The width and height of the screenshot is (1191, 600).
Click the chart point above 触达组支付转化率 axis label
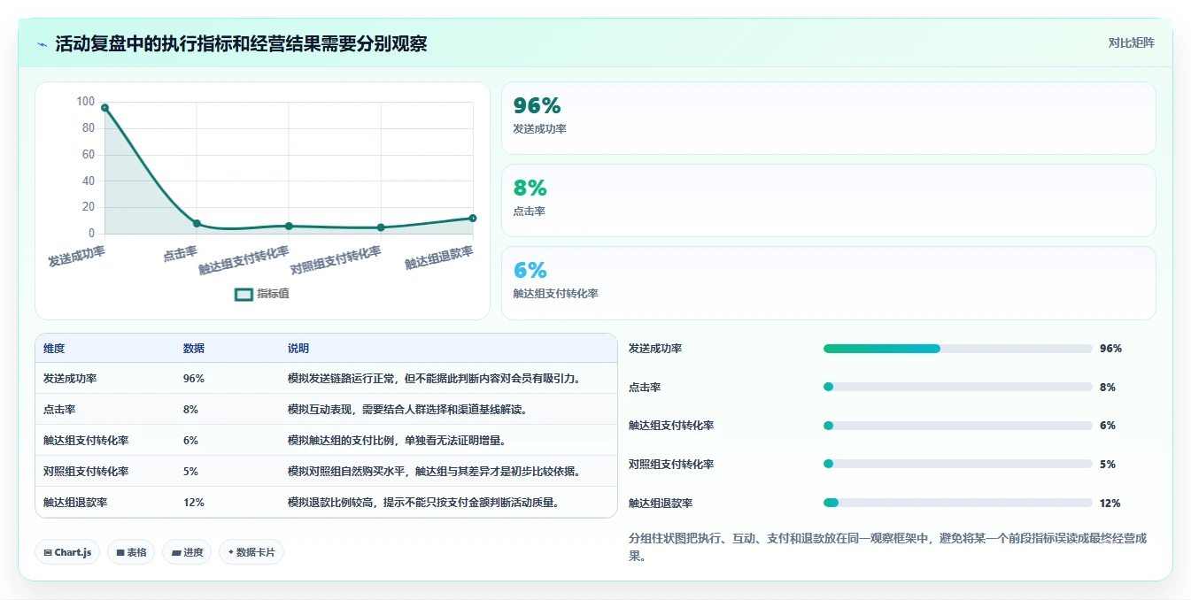(x=289, y=227)
